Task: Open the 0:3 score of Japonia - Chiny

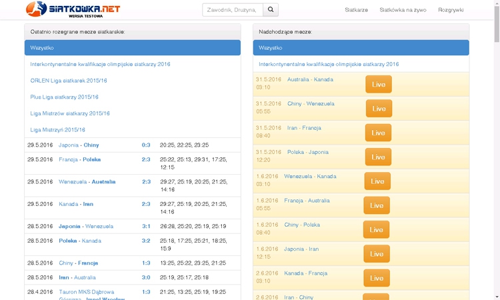Action: click(x=146, y=145)
